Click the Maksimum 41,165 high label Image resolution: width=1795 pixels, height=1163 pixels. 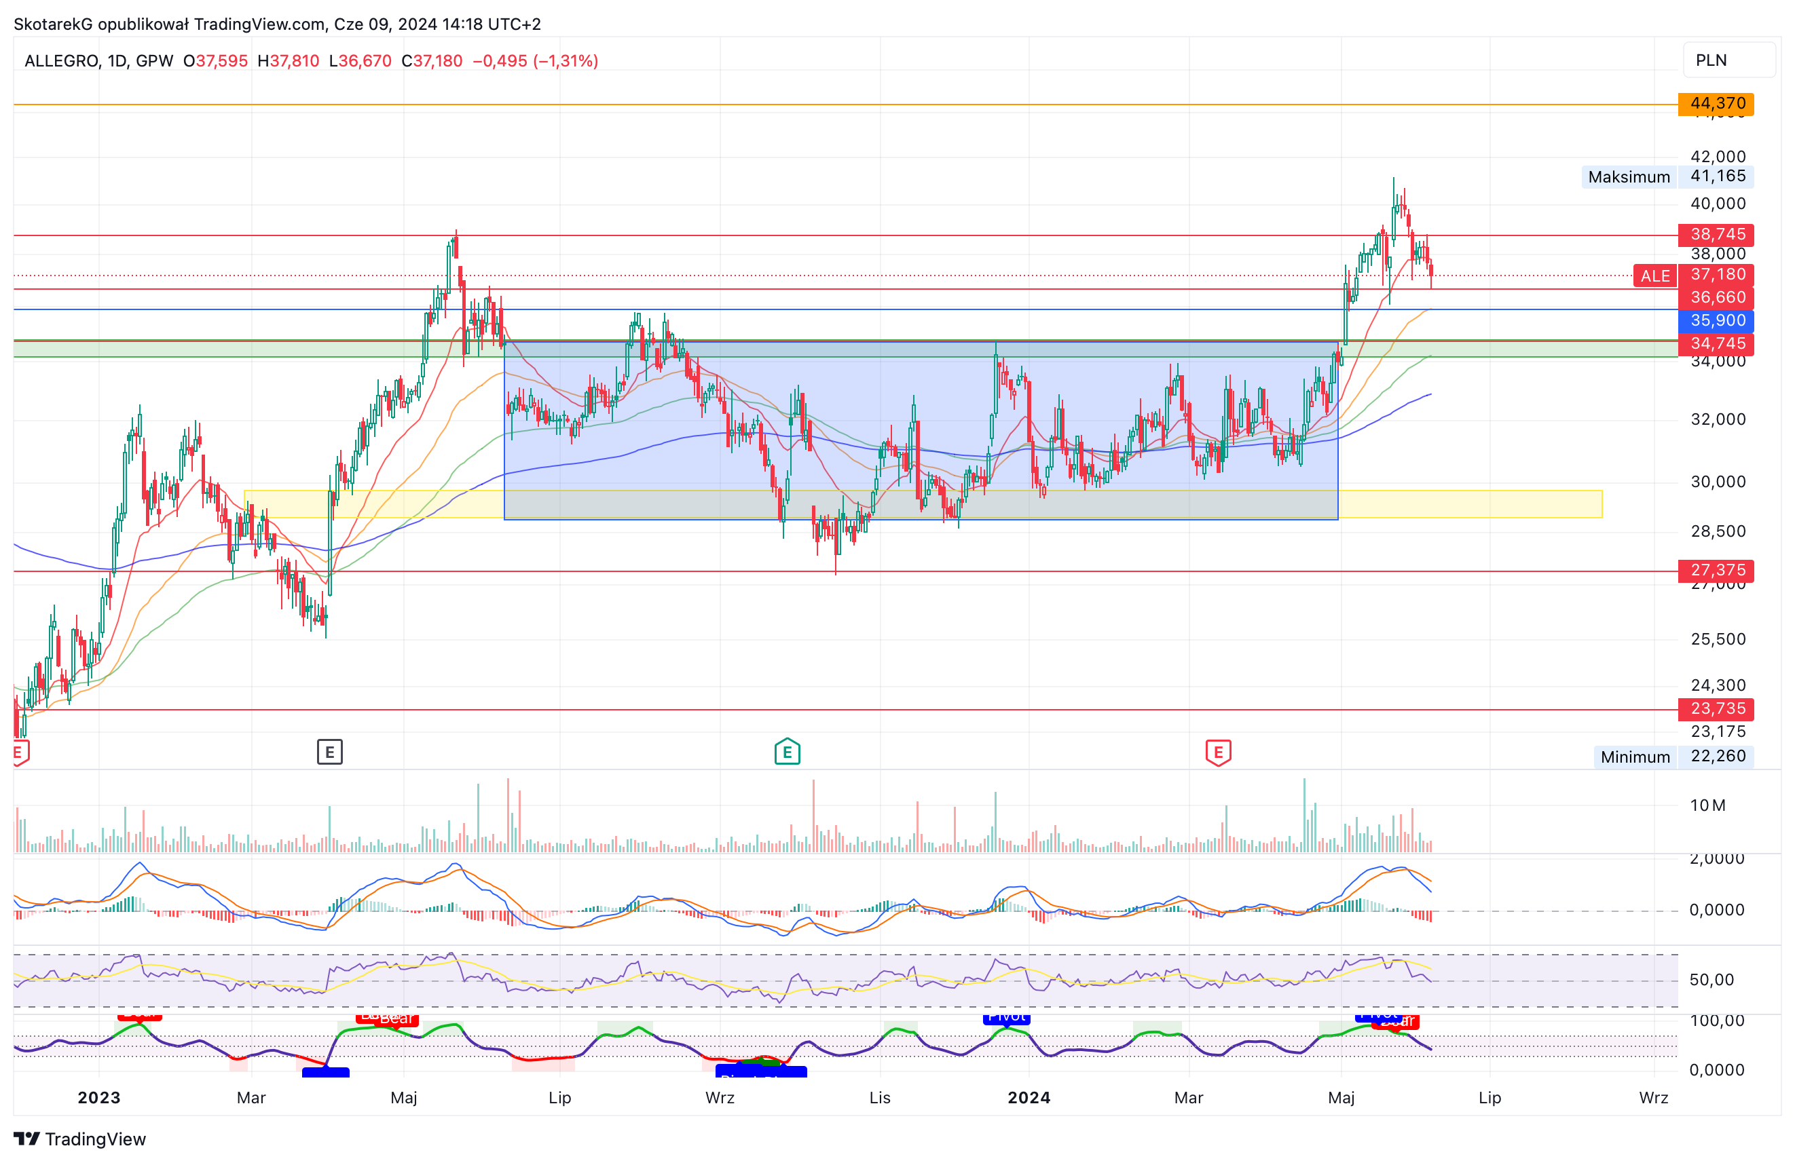(x=1667, y=176)
